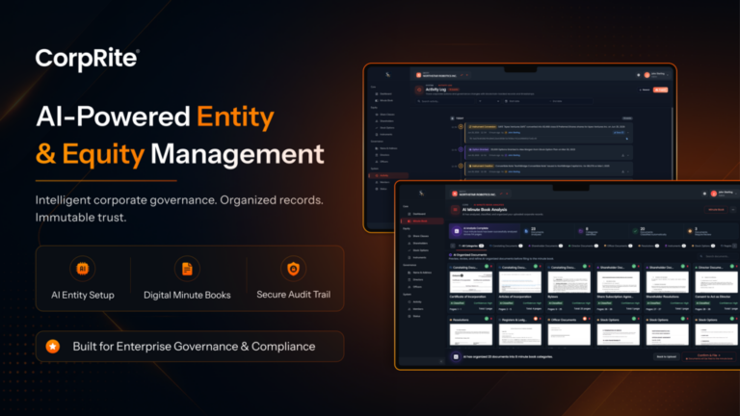Click the Minute Book button in the header
Viewport: 740px width, 416px height.
pyautogui.click(x=716, y=209)
